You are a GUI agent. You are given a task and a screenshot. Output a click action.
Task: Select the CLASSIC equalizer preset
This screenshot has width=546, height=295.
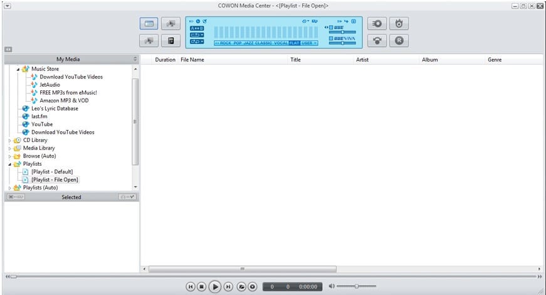click(264, 43)
